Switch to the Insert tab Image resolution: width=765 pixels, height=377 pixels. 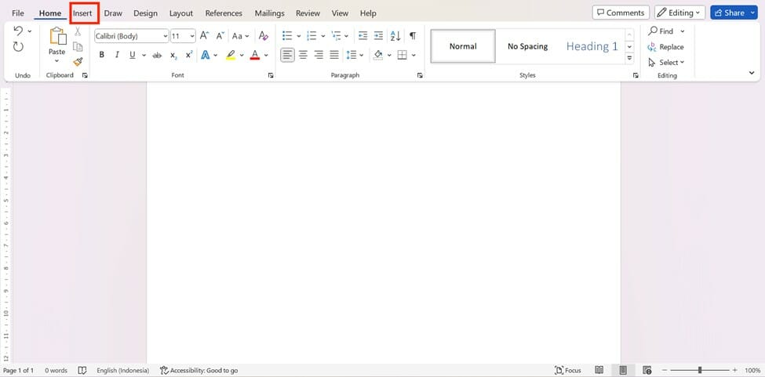pyautogui.click(x=82, y=13)
